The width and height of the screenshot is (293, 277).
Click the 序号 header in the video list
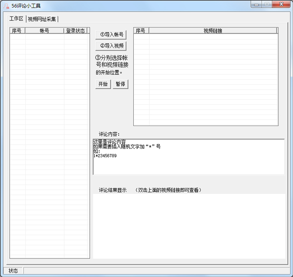coord(141,31)
